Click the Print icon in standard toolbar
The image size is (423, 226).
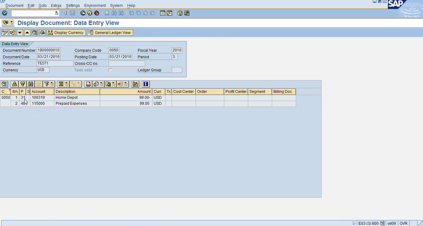coord(107,13)
